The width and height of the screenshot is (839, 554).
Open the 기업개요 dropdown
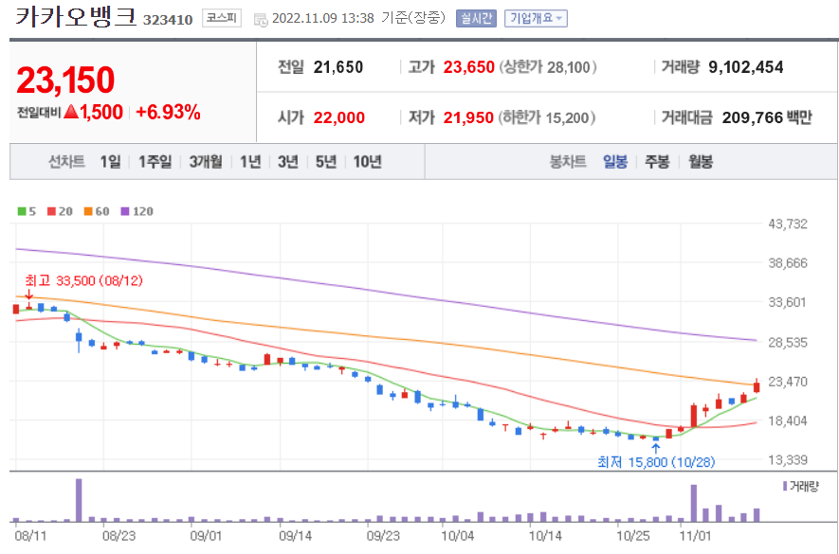coord(536,19)
